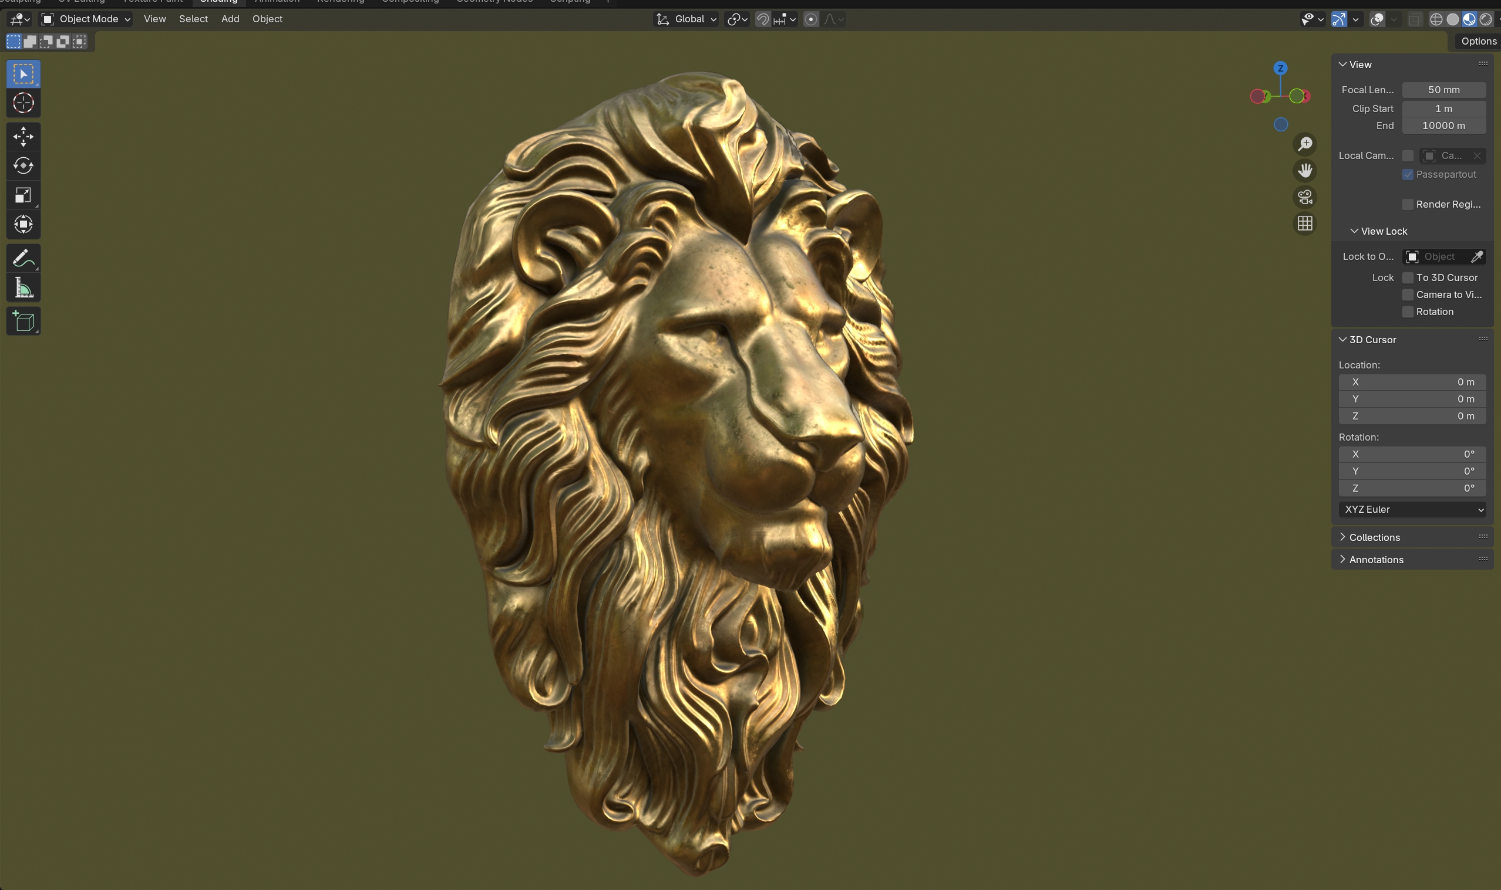Viewport: 1501px width, 890px height.
Task: Select the Scale tool
Action: point(23,195)
